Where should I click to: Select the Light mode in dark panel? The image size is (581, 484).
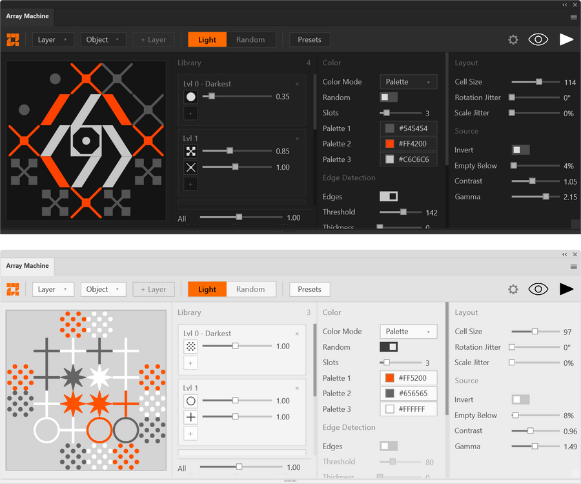(207, 39)
